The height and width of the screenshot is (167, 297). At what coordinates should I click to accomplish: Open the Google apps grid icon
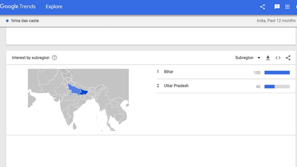pyautogui.click(x=287, y=7)
